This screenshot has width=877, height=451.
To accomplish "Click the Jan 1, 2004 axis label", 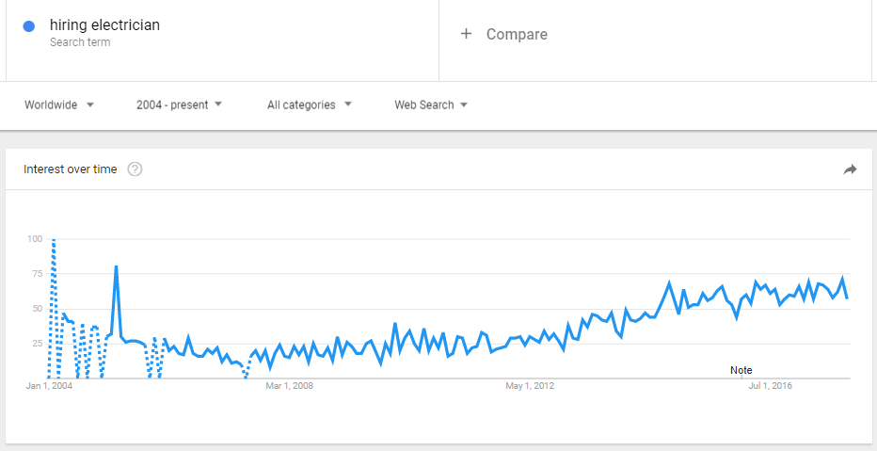I will 49,386.
